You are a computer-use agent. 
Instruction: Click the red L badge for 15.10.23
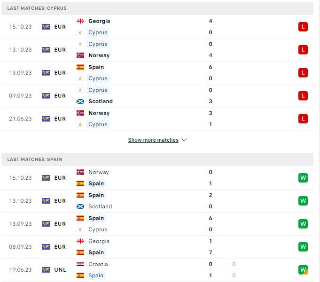pyautogui.click(x=303, y=27)
